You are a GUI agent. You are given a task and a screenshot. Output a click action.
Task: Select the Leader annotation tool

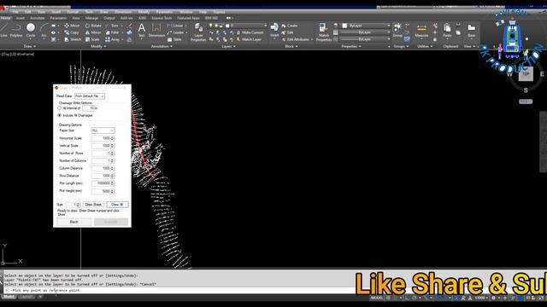(x=176, y=32)
